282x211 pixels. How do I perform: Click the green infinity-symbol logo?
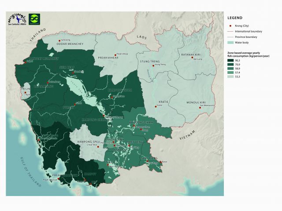34,19
